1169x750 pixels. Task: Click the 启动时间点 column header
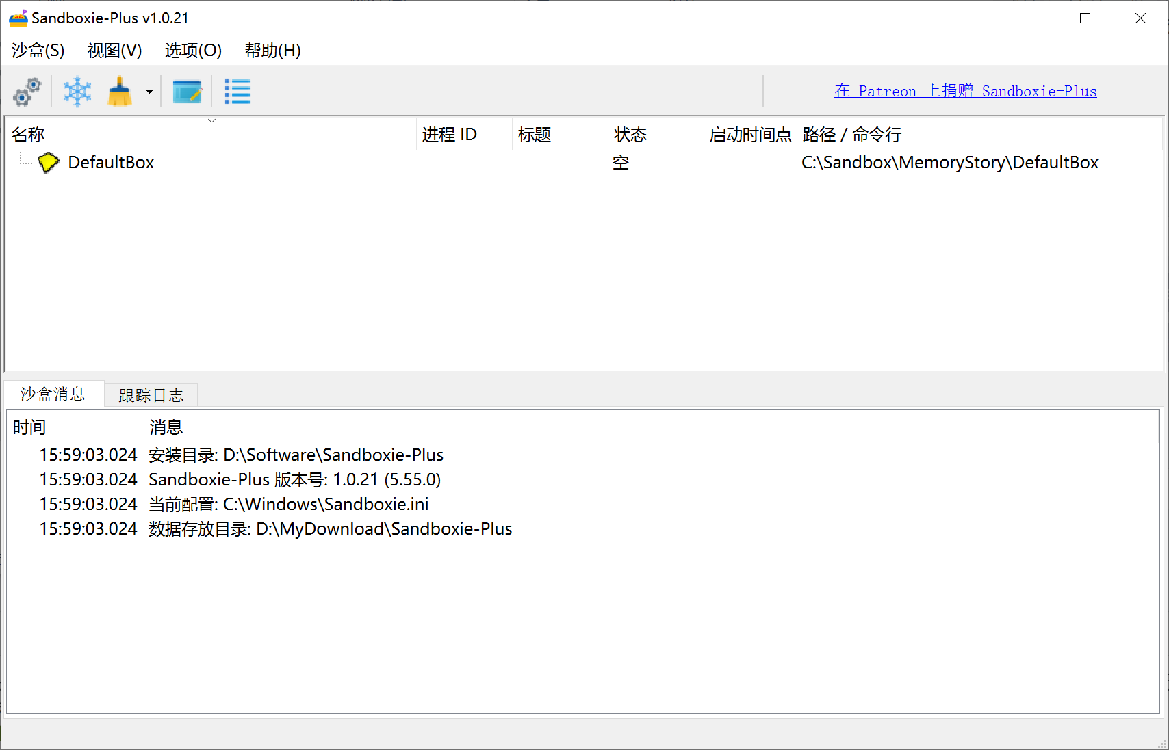[x=751, y=135]
